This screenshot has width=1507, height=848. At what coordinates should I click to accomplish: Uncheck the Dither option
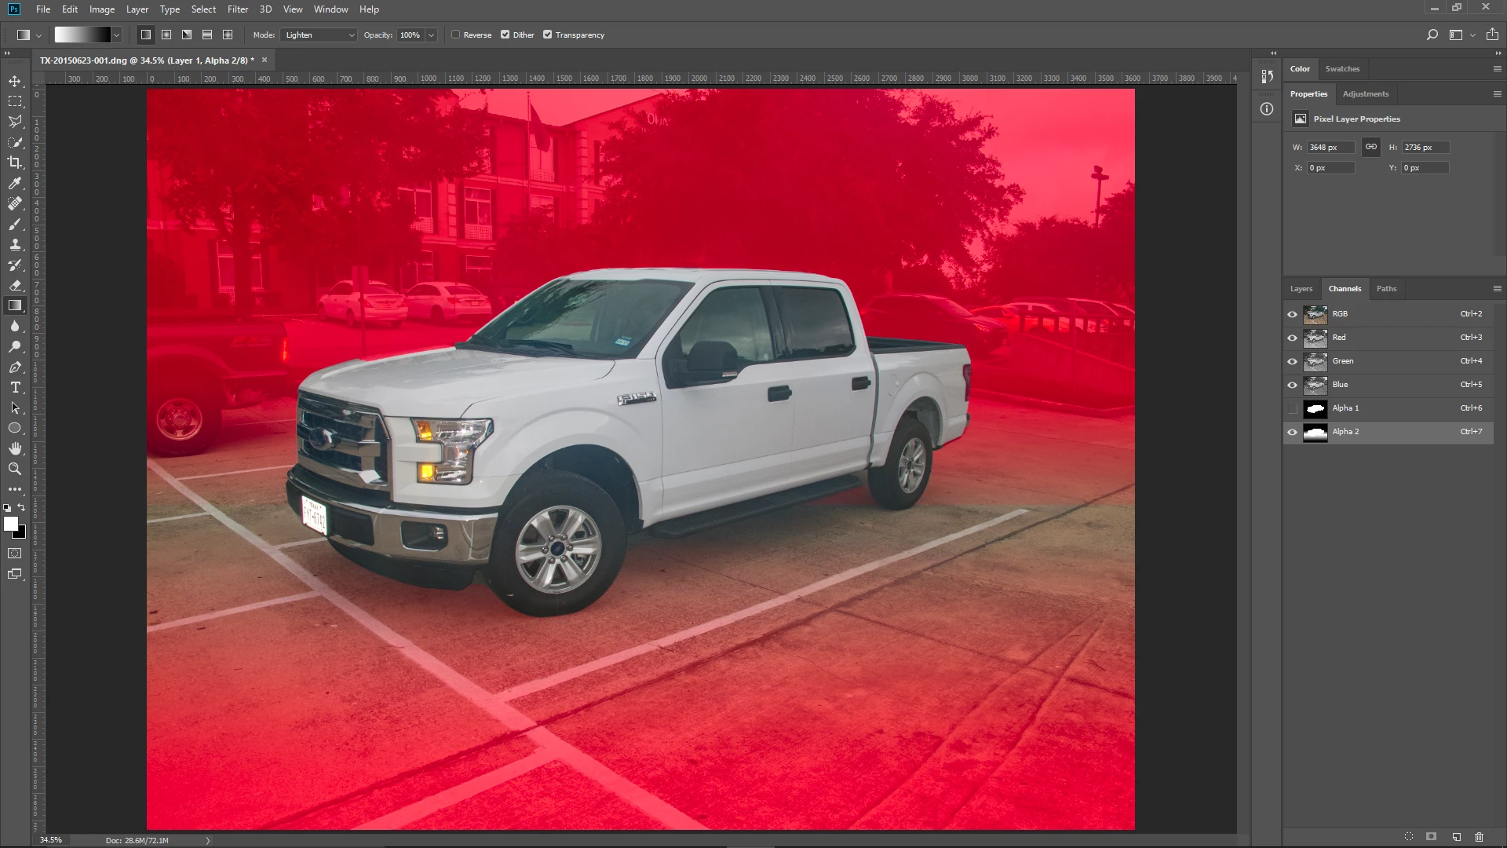tap(505, 35)
